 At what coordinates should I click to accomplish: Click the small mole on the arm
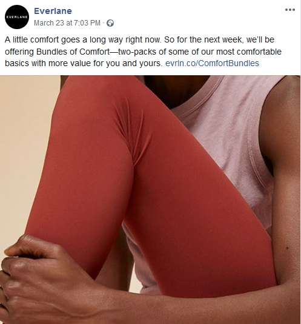click(288, 248)
